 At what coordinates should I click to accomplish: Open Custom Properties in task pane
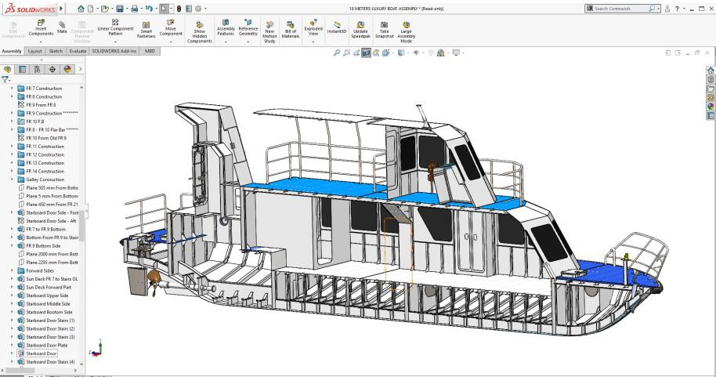(711, 116)
